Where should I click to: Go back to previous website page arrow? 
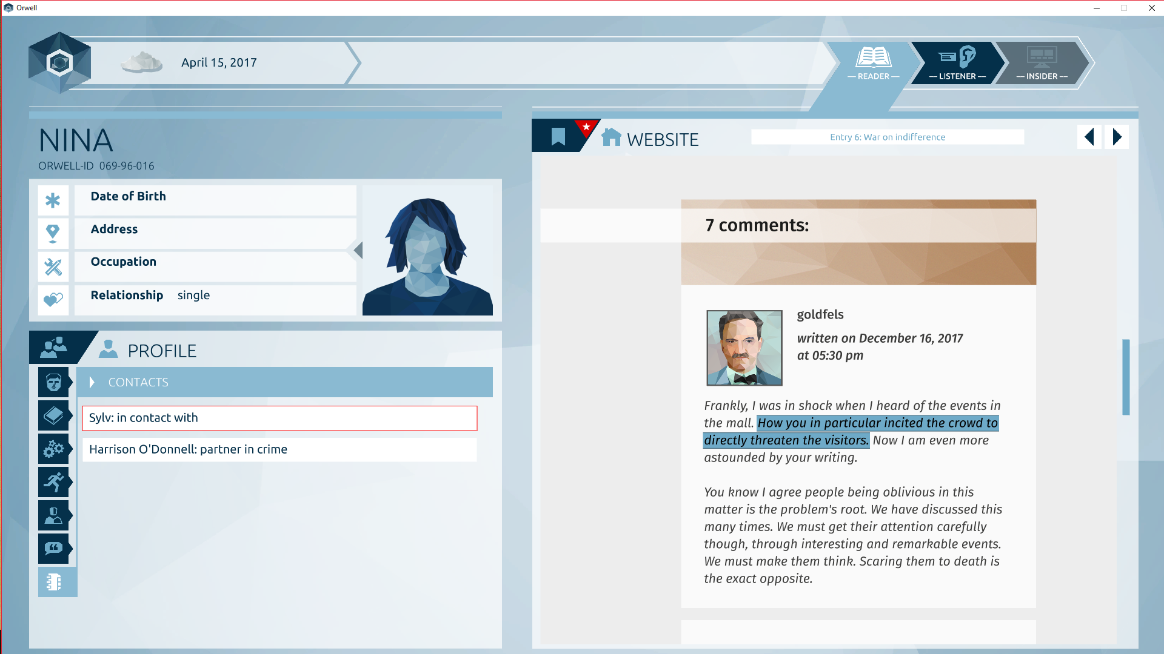click(1089, 137)
